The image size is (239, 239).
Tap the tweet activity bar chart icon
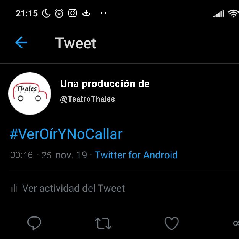[x=14, y=188]
